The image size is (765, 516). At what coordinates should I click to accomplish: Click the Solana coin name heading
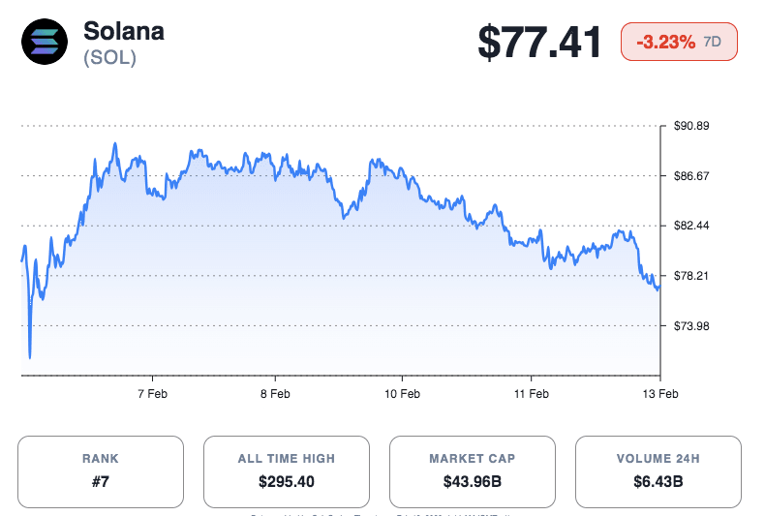tap(124, 31)
